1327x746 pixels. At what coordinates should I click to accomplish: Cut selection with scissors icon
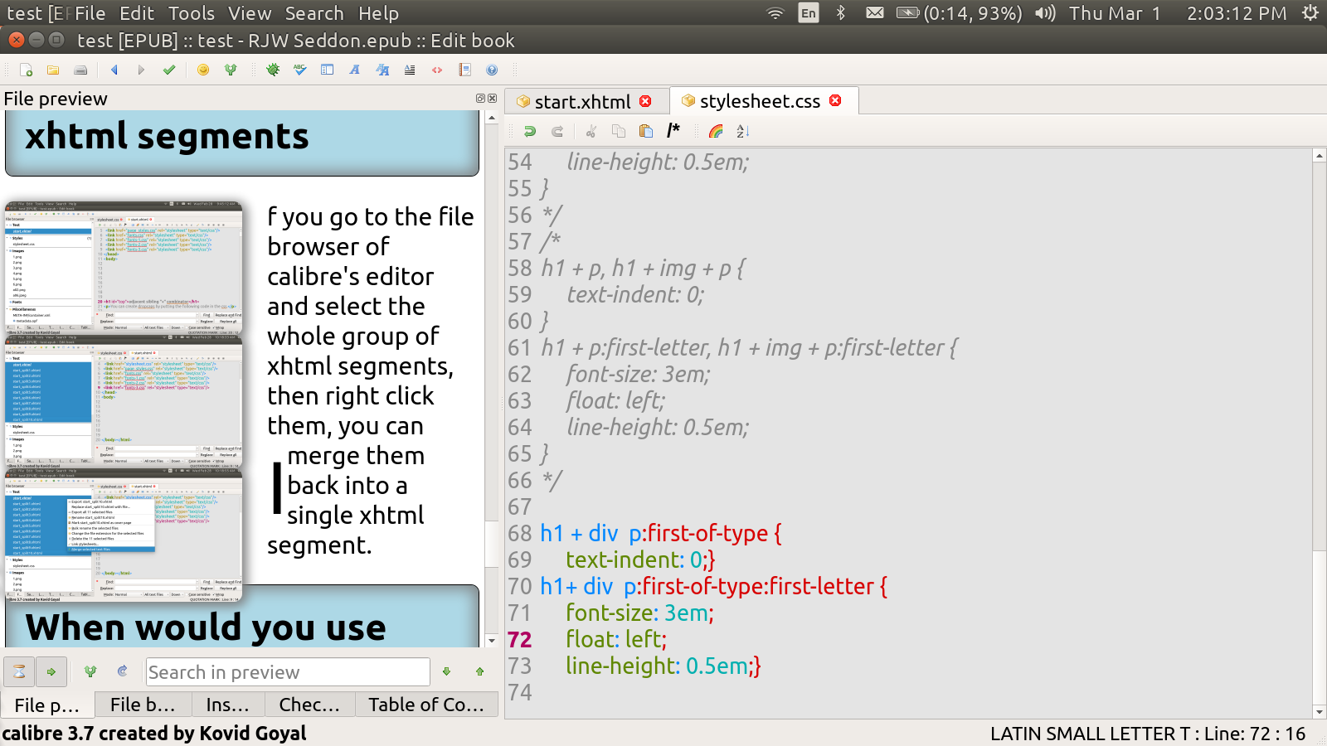pos(591,131)
